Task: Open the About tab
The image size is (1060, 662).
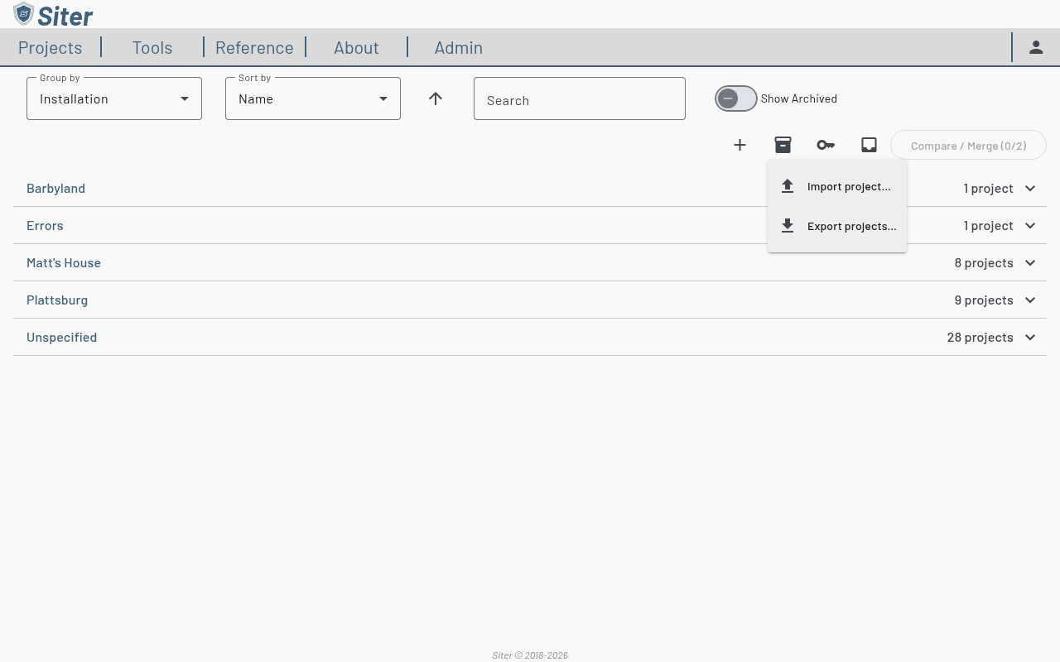Action: 356,47
